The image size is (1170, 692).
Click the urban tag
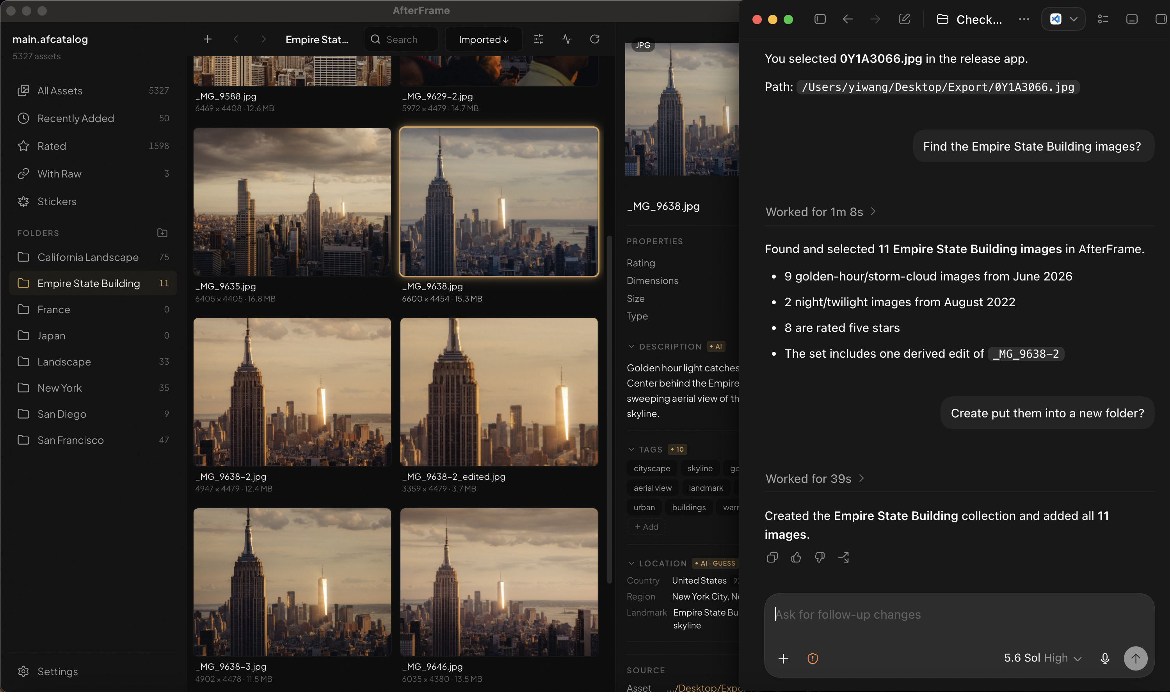tap(644, 507)
